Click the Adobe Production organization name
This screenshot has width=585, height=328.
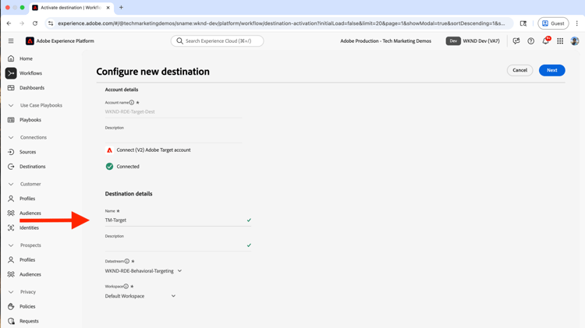[x=385, y=41]
